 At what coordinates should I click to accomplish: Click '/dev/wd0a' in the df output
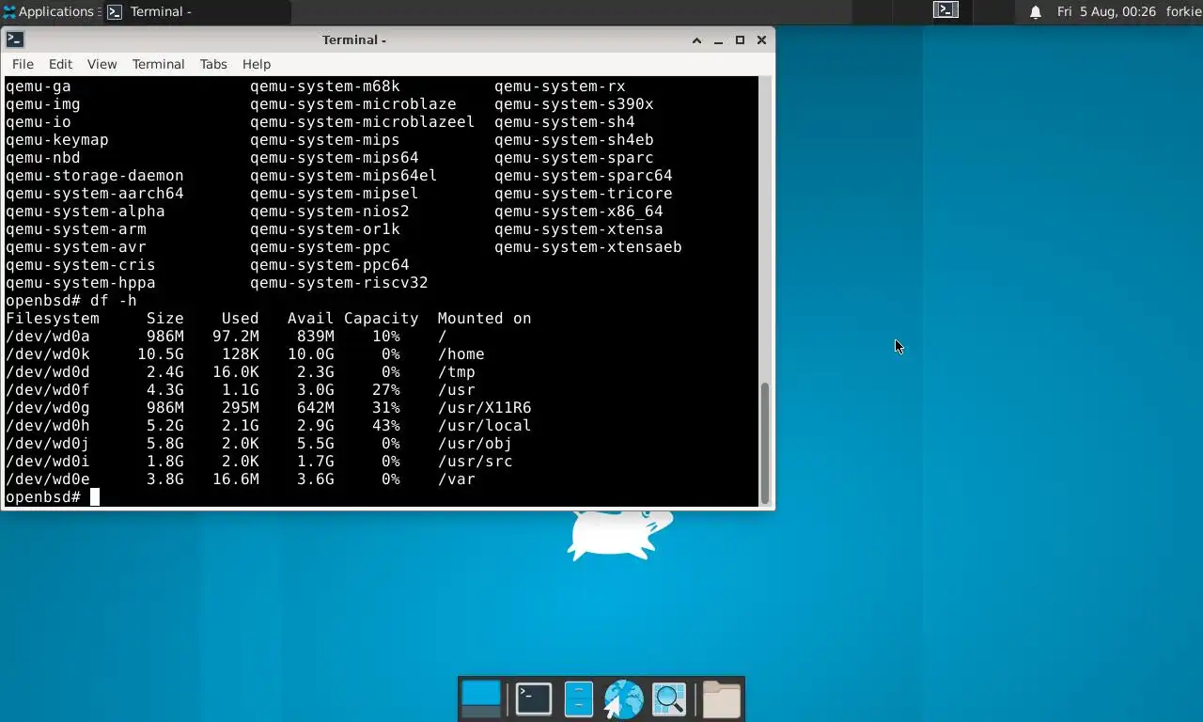(48, 337)
